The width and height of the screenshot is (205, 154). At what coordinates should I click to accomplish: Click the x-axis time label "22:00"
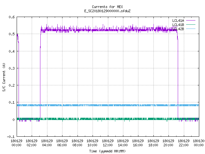tap(184, 145)
